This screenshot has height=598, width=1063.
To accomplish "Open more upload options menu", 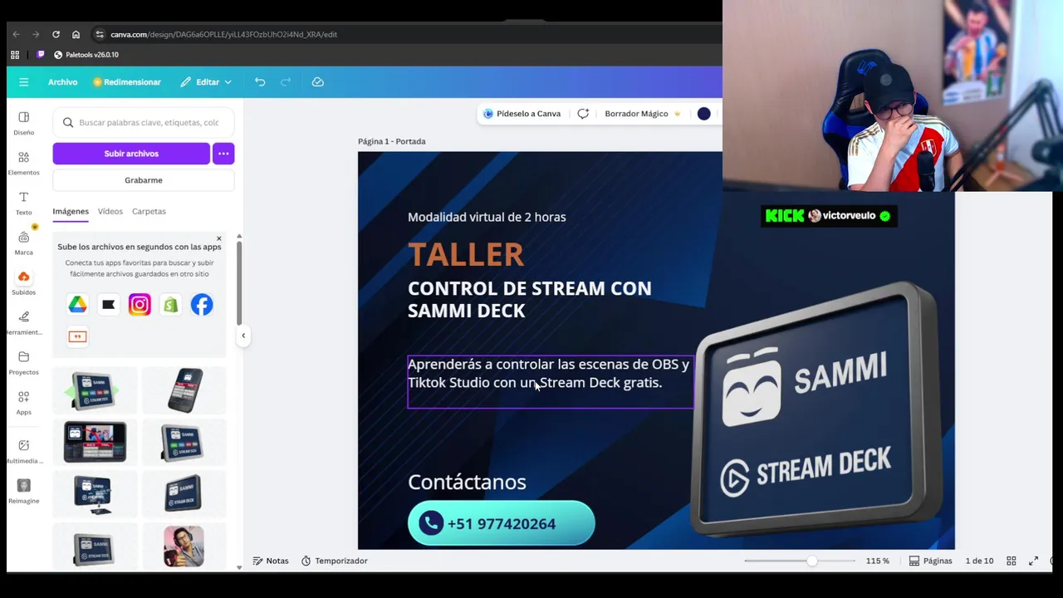I will pyautogui.click(x=223, y=154).
